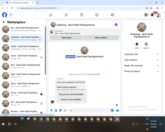
Task: Attach a file with the photo icon
Action: point(56,110)
